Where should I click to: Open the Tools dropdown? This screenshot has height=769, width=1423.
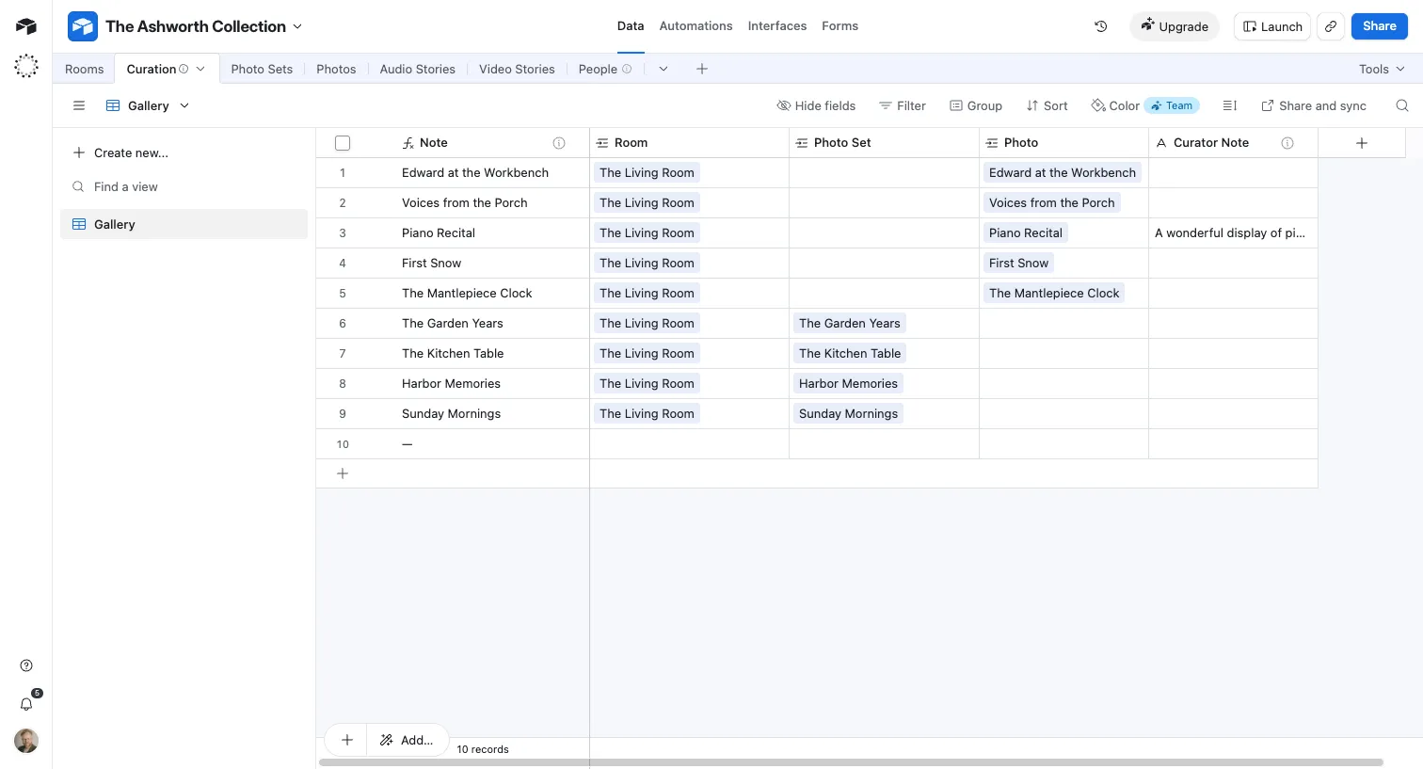coord(1382,69)
